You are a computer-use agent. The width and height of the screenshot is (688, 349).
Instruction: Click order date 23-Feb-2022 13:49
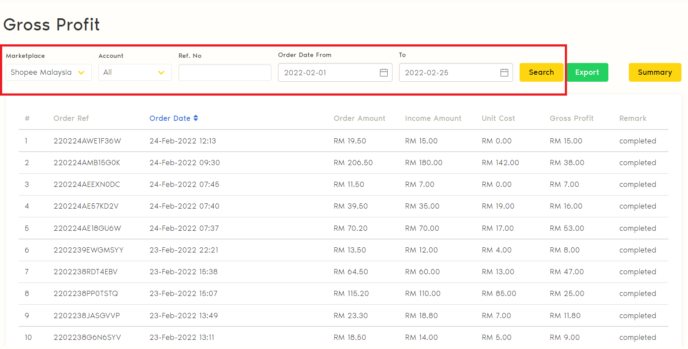[184, 316]
